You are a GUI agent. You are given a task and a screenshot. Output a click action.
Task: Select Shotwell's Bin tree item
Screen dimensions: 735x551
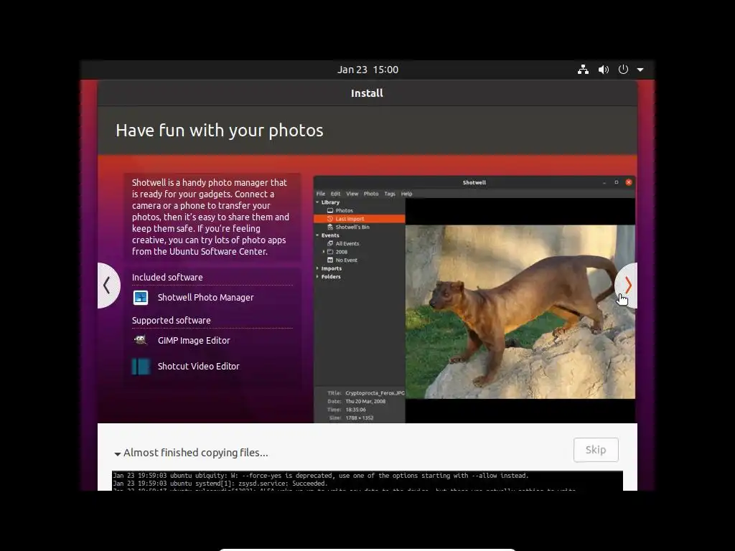point(352,227)
